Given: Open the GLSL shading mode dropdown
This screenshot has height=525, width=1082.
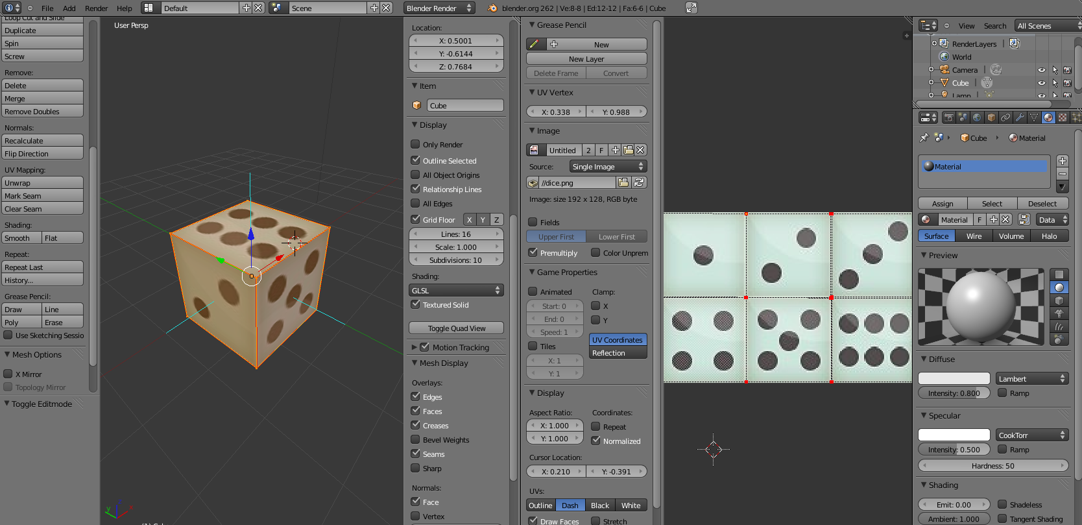Looking at the screenshot, I should point(456,290).
